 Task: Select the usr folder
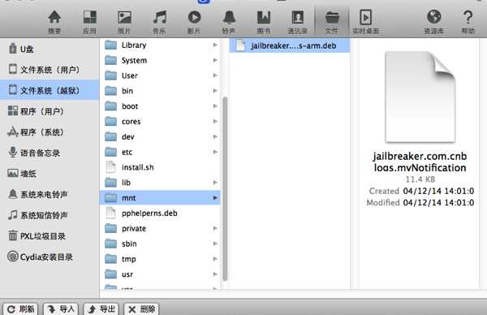point(160,274)
